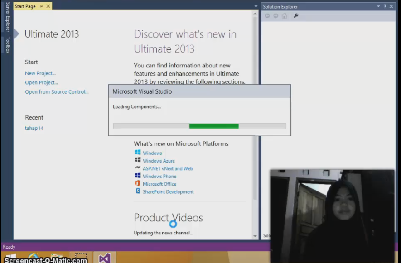Click the Open Project... link

[41, 82]
